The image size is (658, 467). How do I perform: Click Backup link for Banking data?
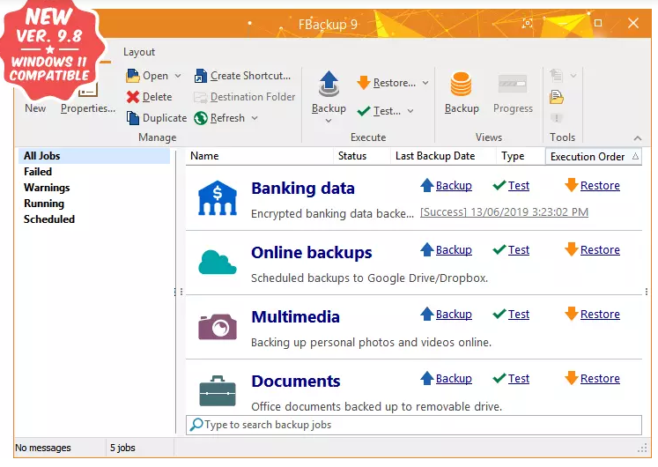(x=454, y=185)
